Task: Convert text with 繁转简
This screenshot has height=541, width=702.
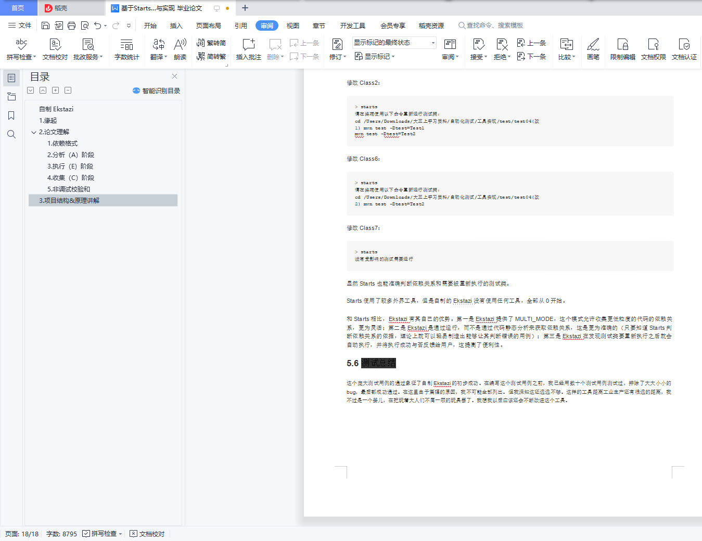Action: point(211,43)
